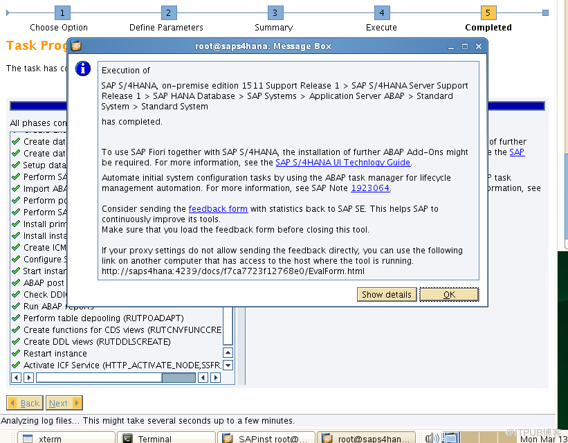Click the speaker volume icon in the taskbar
568x443 pixels.
(x=432, y=438)
